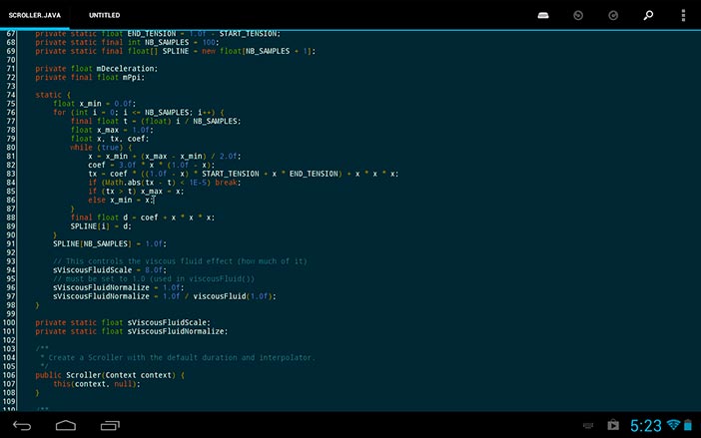This screenshot has width=701, height=438.
Task: Click 'mPpi' on line 72
Action: pos(133,77)
